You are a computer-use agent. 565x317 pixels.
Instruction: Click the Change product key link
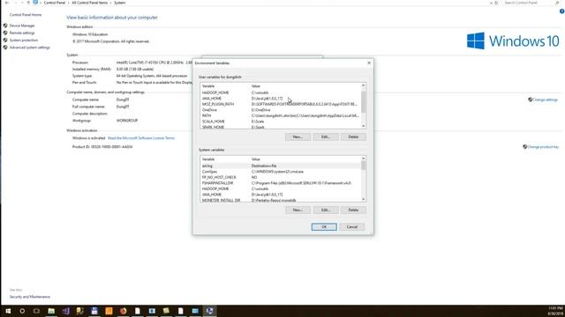(543, 147)
